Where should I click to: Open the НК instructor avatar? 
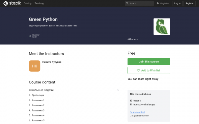[34, 66]
